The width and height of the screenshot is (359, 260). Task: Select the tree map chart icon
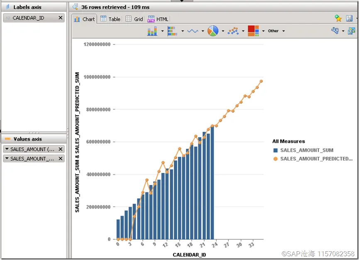coord(253,31)
